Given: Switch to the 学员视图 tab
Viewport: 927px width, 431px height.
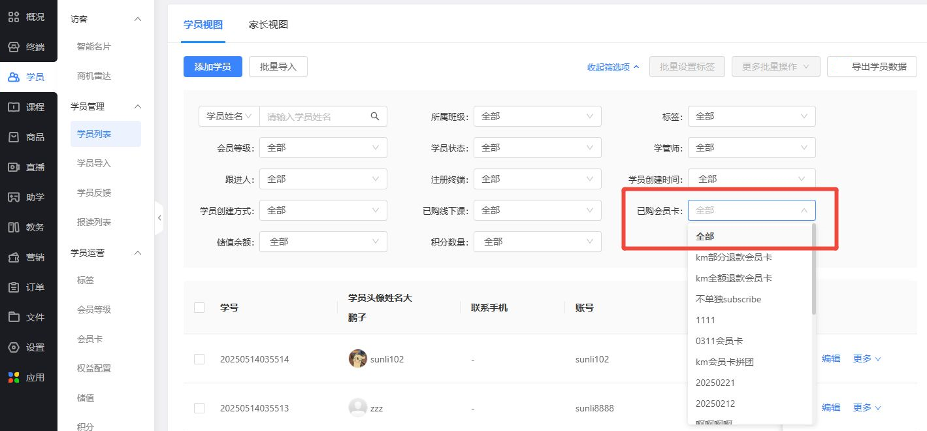Looking at the screenshot, I should pos(203,25).
